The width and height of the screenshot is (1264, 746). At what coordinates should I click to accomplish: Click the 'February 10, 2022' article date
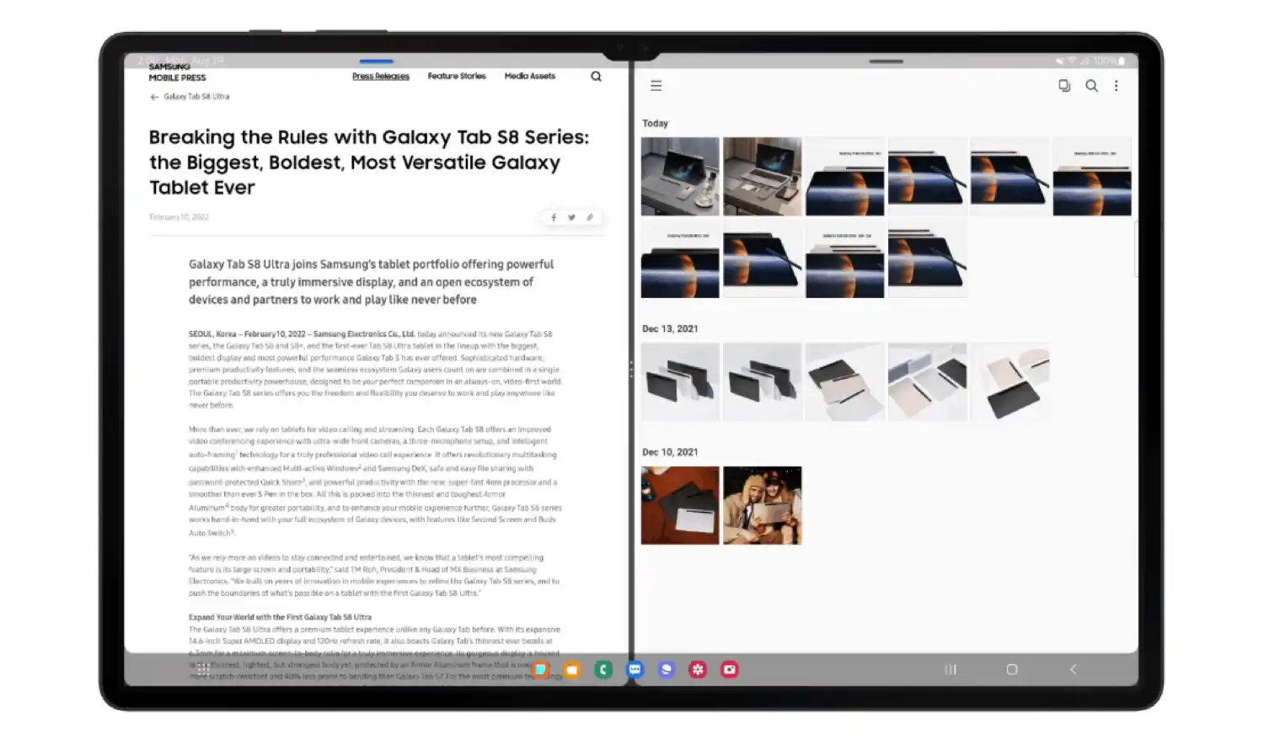tap(179, 217)
